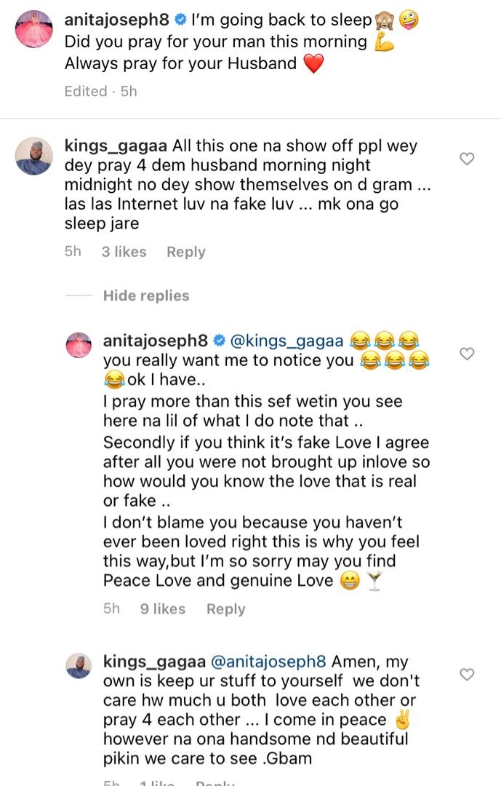View who gave the 3 likes
The height and width of the screenshot is (786, 501).
coord(124,252)
